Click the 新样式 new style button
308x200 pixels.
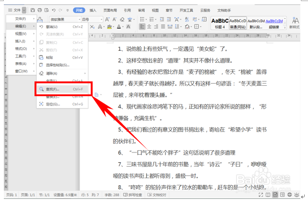pos(294,23)
